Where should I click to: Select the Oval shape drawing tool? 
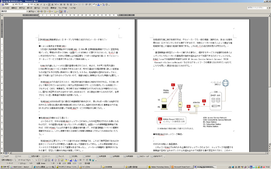pos(42,160)
